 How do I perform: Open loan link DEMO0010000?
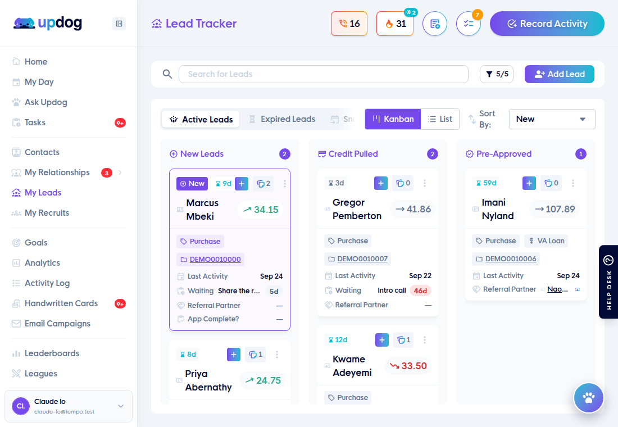tap(215, 260)
